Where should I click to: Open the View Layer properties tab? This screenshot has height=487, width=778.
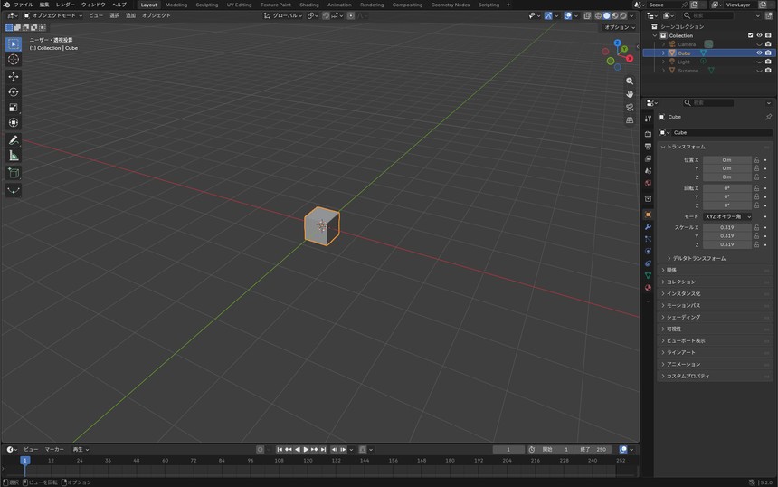[648, 158]
